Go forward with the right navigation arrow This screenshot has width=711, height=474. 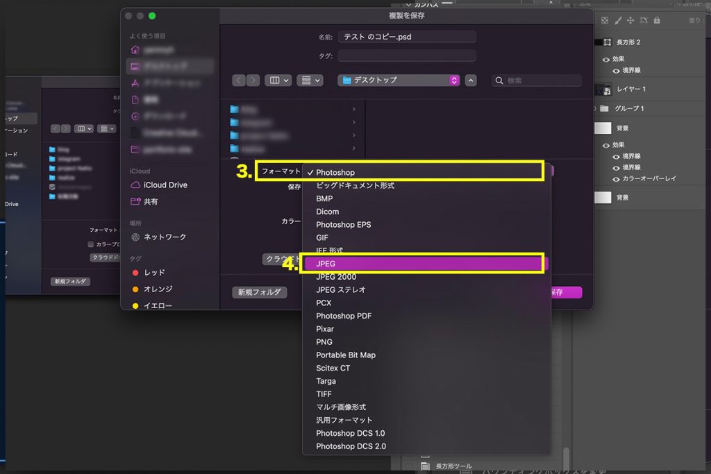(x=253, y=81)
